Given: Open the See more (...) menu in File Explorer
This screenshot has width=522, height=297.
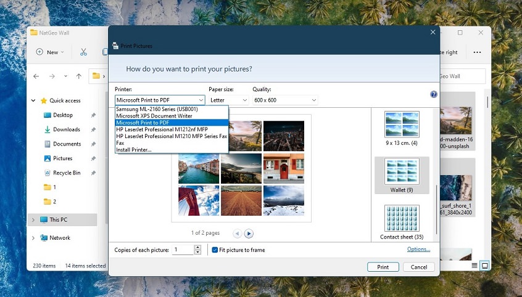Looking at the screenshot, I should pos(477,52).
